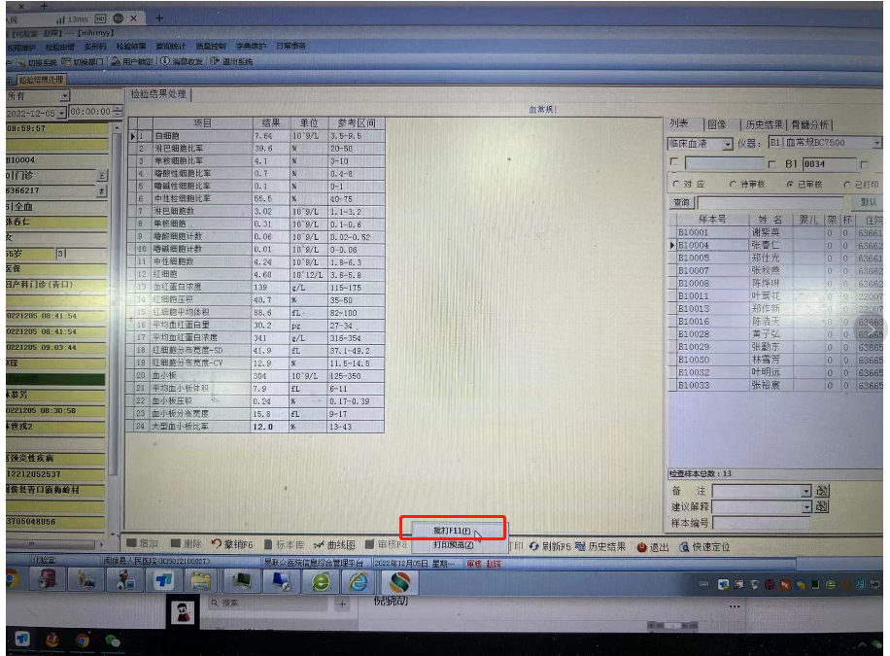Open WeChat icon in bottom taskbar

[x=113, y=640]
